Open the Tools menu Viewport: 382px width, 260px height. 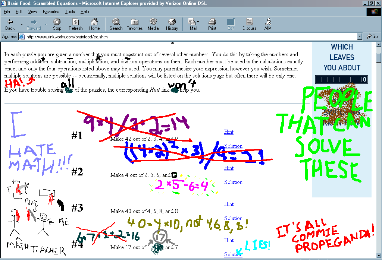[69, 12]
